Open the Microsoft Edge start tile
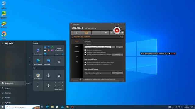The height and width of the screenshot is (109, 195). point(38,61)
